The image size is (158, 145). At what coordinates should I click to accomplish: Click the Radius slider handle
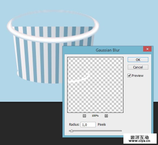point(72,131)
